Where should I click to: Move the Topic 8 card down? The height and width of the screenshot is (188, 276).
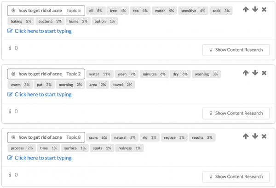click(x=255, y=137)
